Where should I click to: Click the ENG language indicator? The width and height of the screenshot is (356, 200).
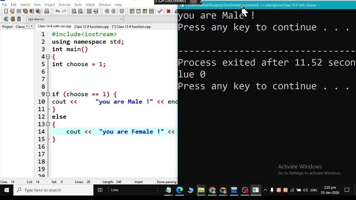314,190
